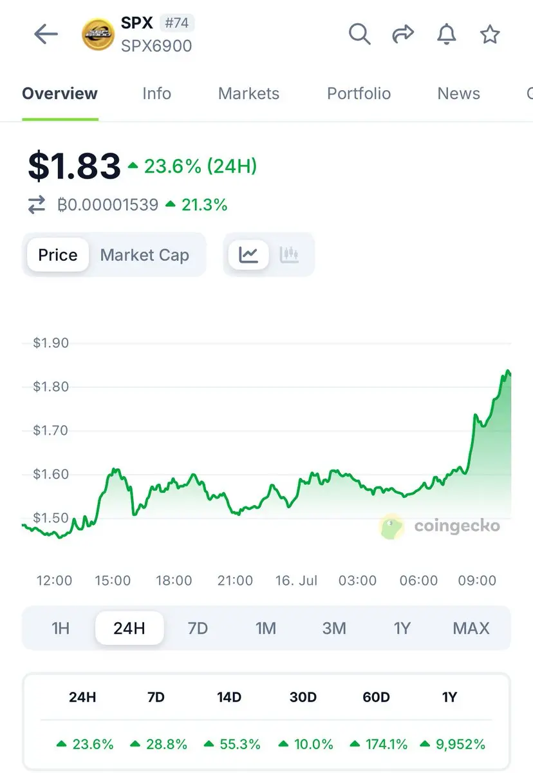
Task: Set a price alert with bell icon
Action: (x=446, y=34)
